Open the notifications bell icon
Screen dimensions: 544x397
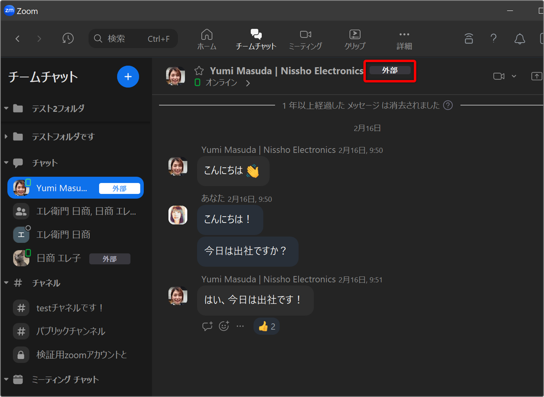tap(519, 39)
